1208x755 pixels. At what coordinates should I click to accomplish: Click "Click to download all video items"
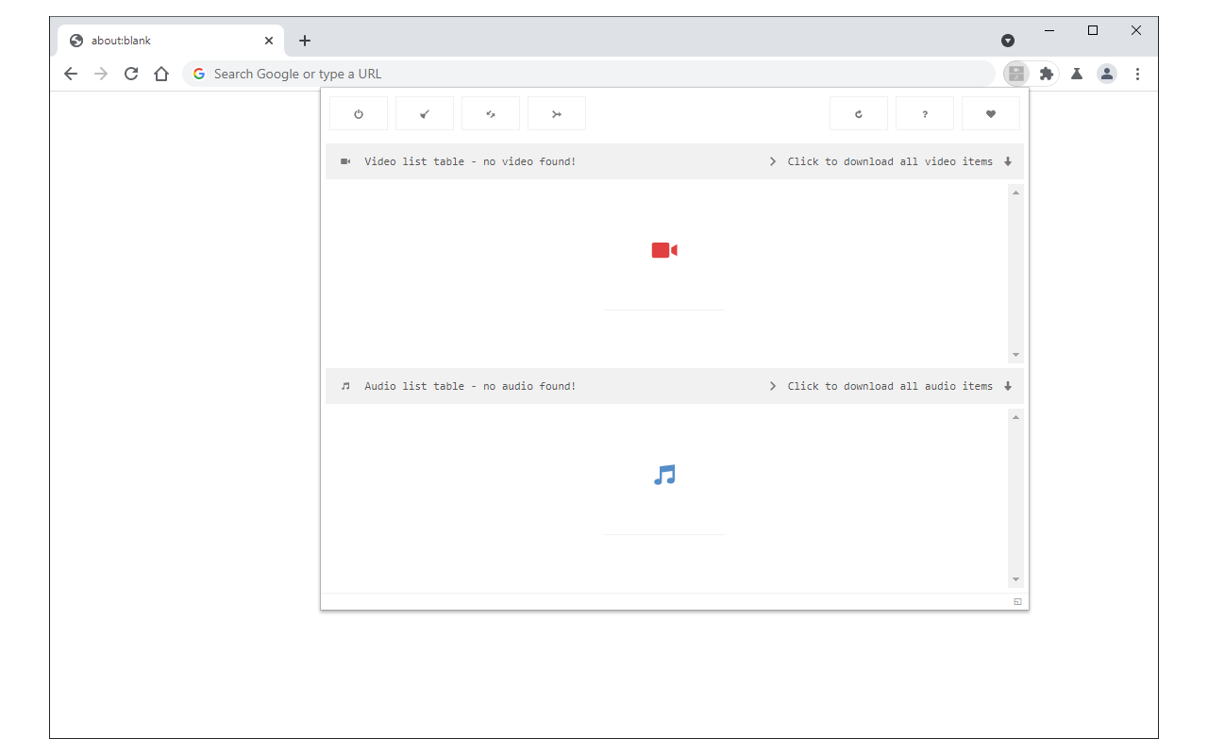891,160
